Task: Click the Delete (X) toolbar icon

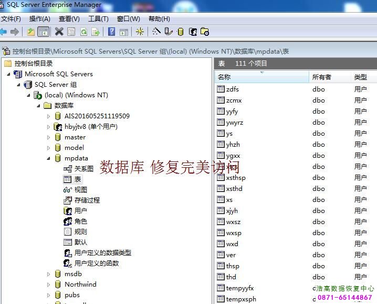Action: [59, 32]
